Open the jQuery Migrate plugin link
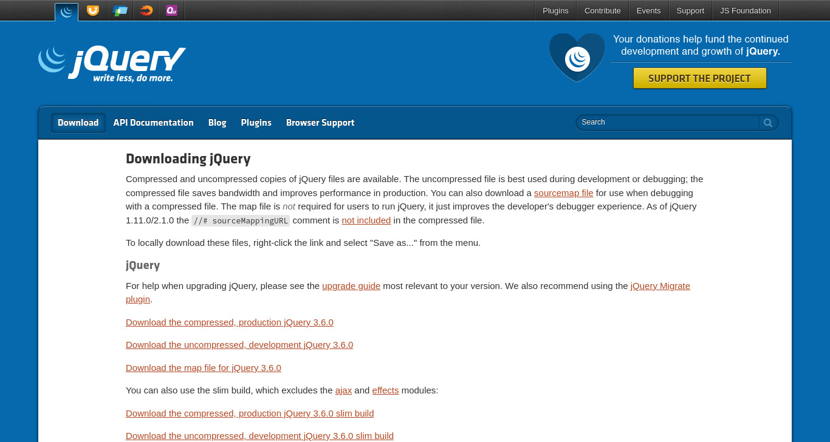Viewport: 830px width, 442px height. point(660,286)
